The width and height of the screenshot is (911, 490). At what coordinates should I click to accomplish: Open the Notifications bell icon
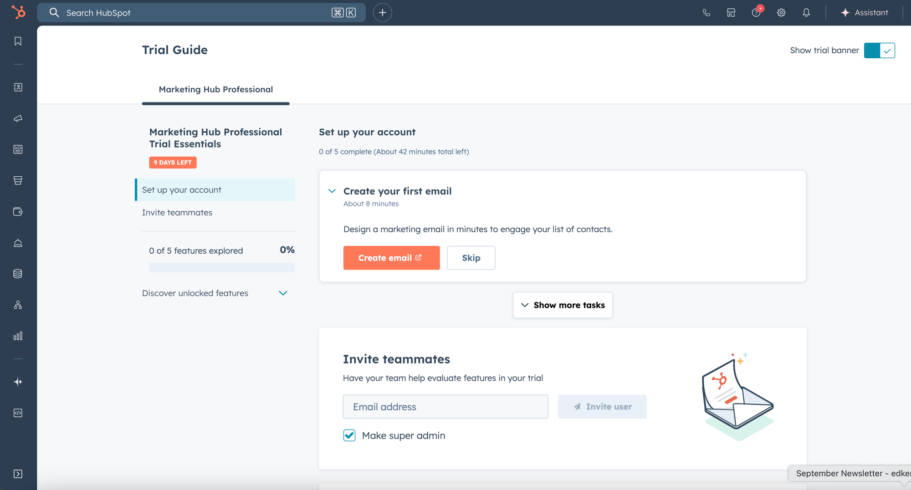pyautogui.click(x=806, y=13)
